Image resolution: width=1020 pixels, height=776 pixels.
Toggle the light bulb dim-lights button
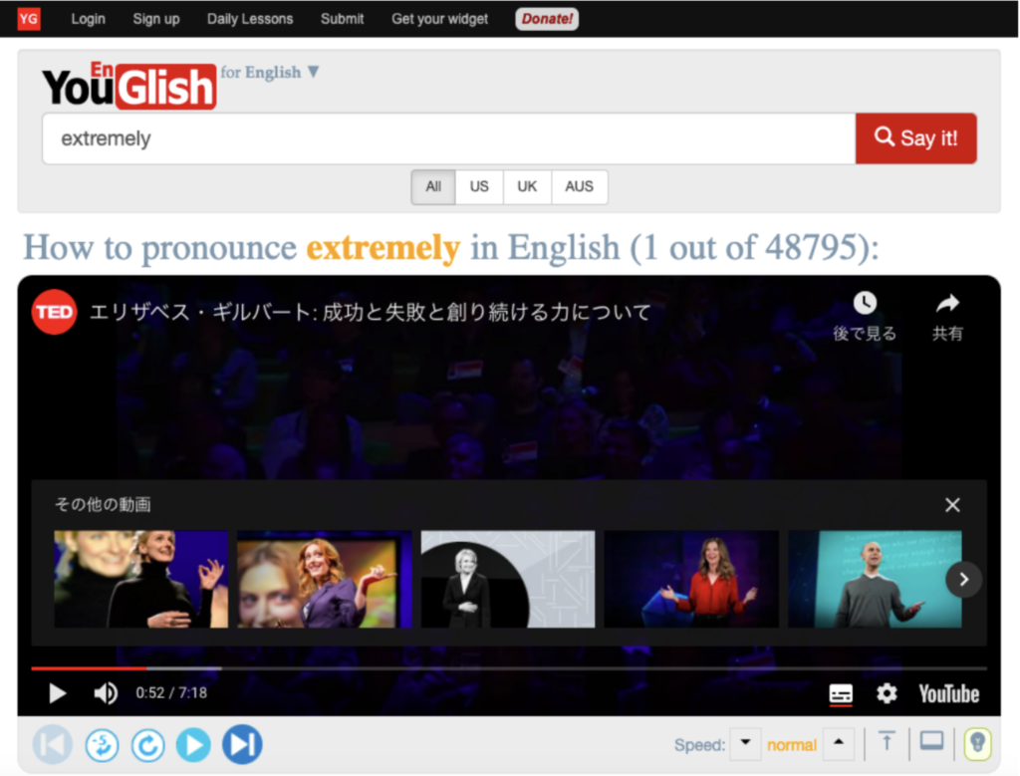(x=977, y=743)
